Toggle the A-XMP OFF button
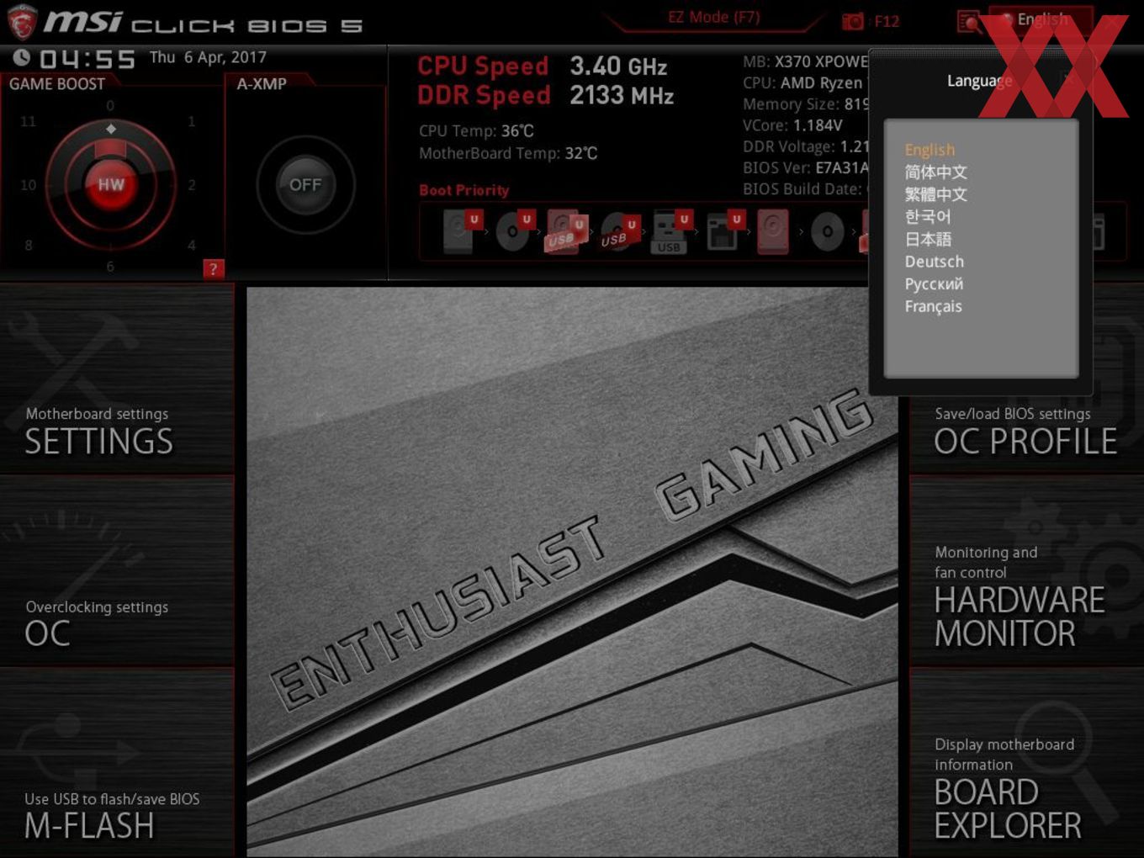This screenshot has height=858, width=1144. pos(305,185)
